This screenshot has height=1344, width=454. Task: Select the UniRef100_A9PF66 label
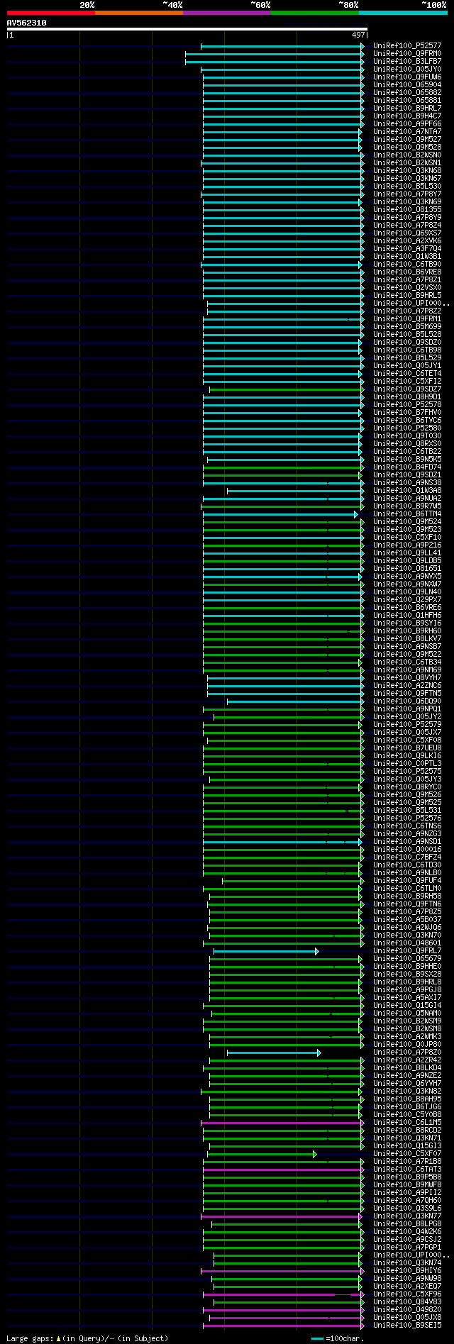pos(407,124)
